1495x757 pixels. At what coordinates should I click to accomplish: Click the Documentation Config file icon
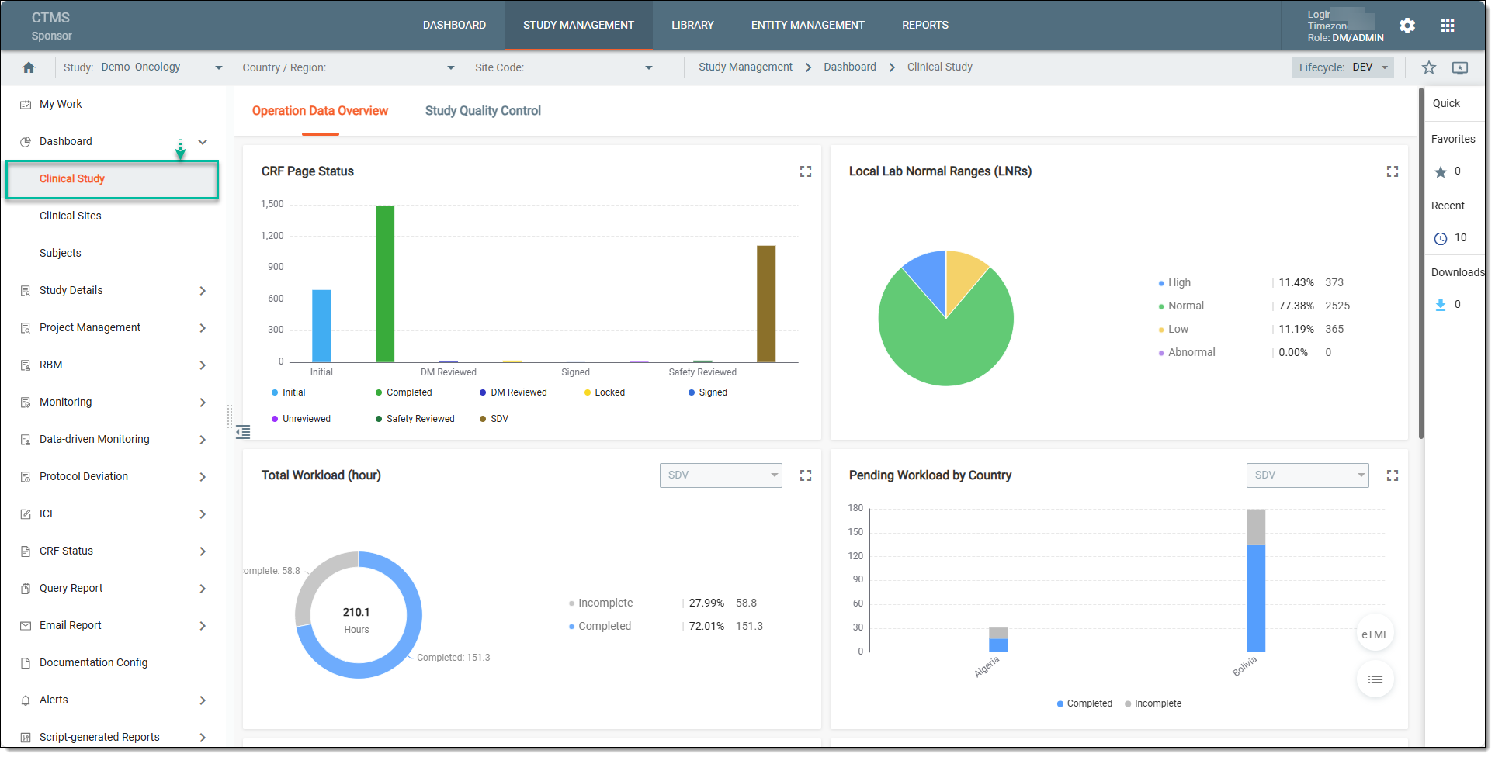pyautogui.click(x=26, y=663)
